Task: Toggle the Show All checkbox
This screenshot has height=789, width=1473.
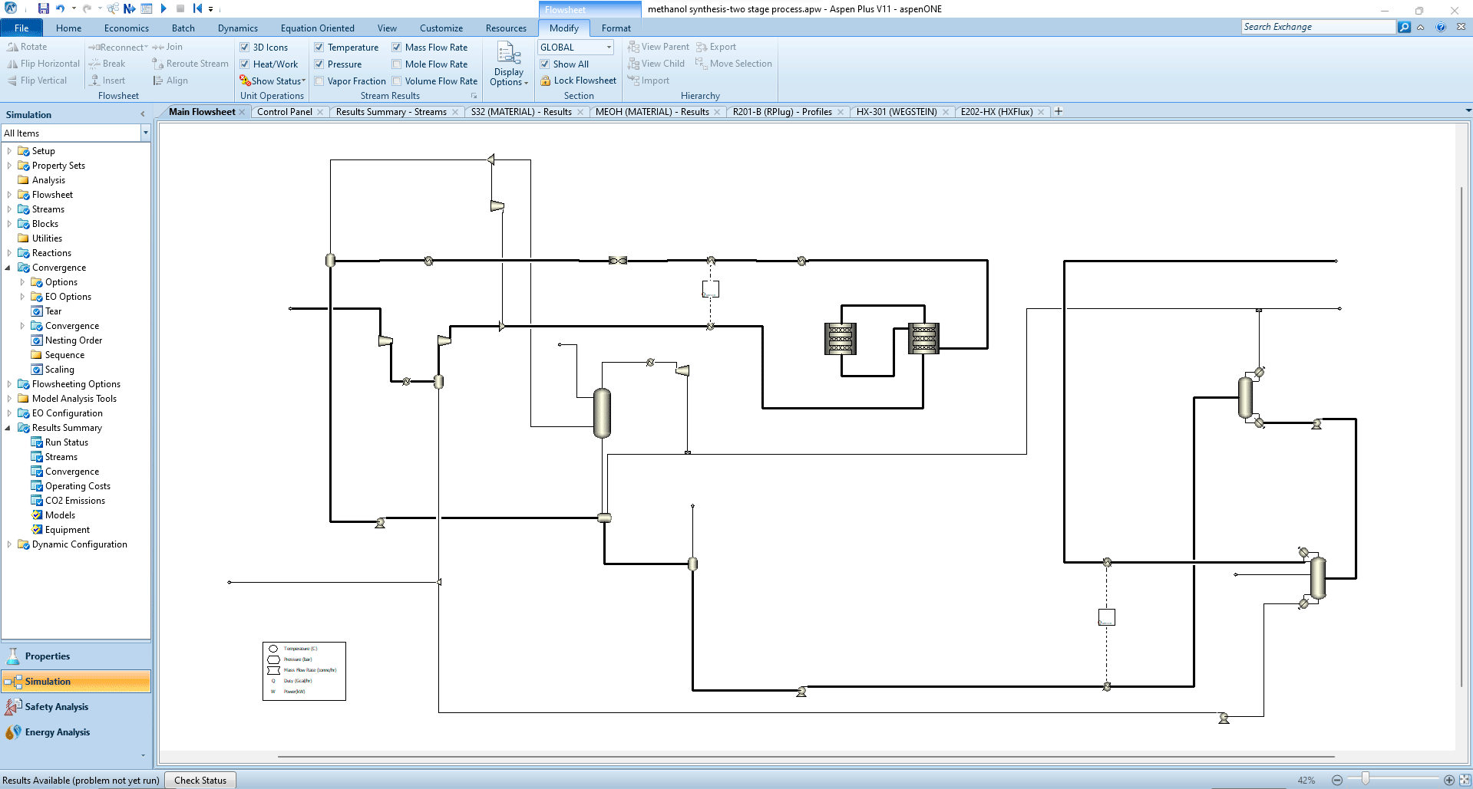Action: (545, 64)
